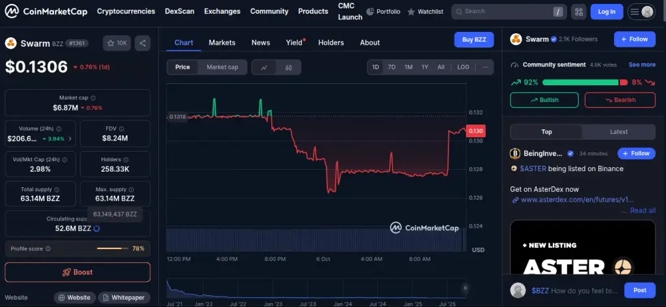Switch to the Markets tab

tap(222, 42)
